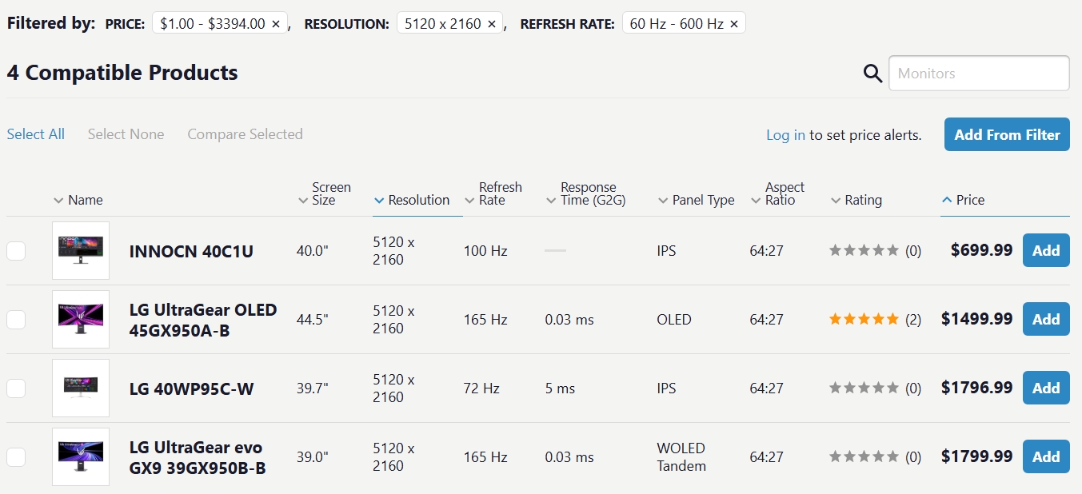The height and width of the screenshot is (494, 1082).
Task: Click the WOLED Tandem panel type cell
Action: point(681,457)
